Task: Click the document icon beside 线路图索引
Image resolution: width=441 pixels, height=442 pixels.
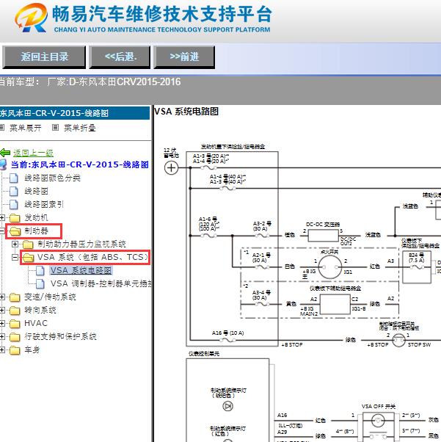Action: (14, 205)
